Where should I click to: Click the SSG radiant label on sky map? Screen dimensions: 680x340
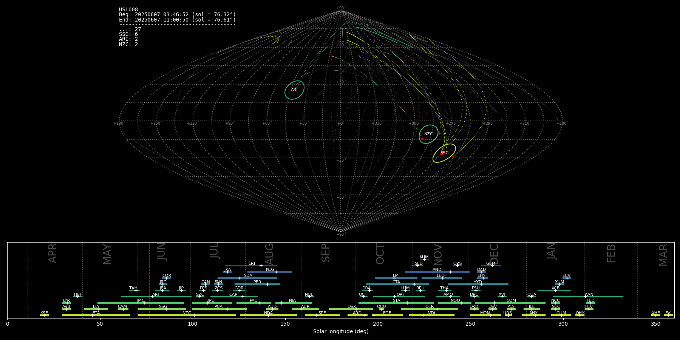point(444,153)
